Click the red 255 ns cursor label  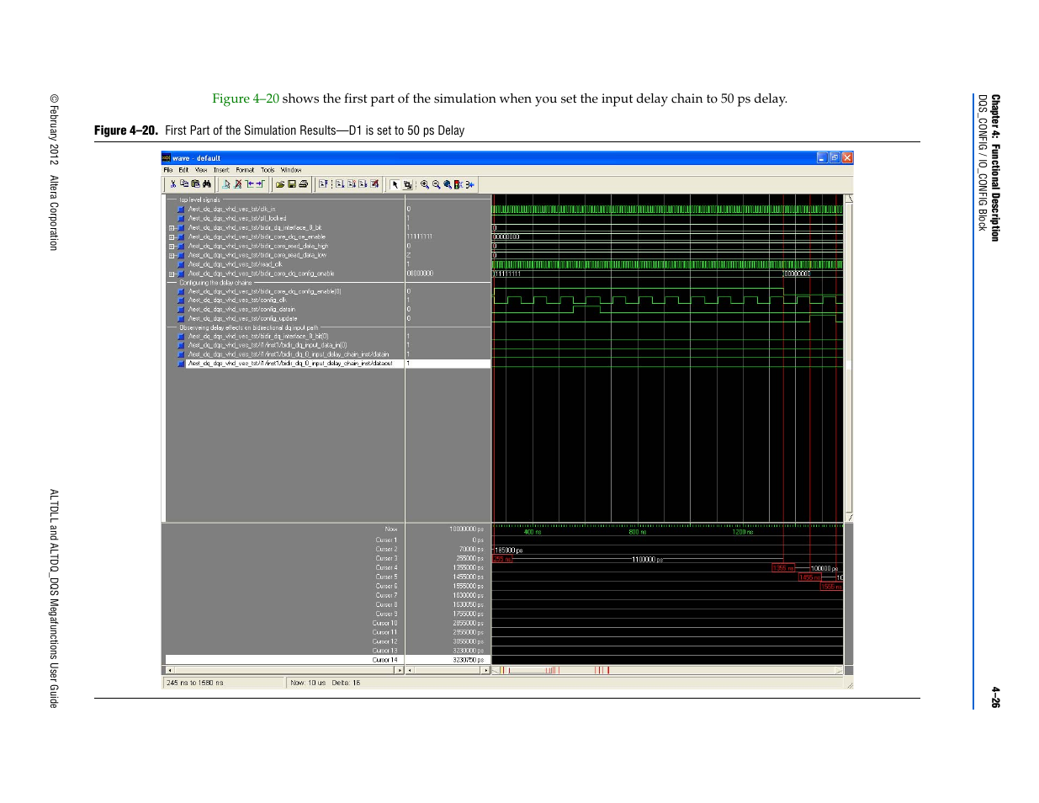[501, 559]
